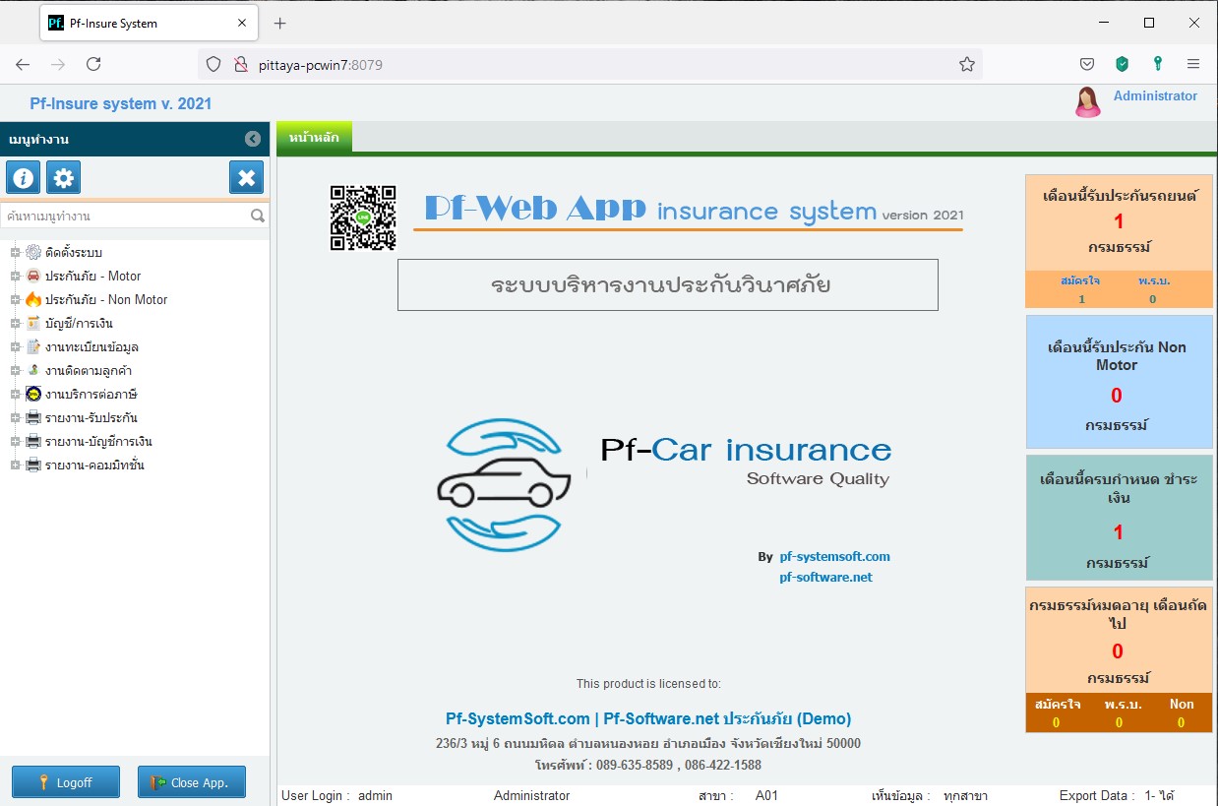Click the QR code image
The width and height of the screenshot is (1218, 806).
(363, 217)
